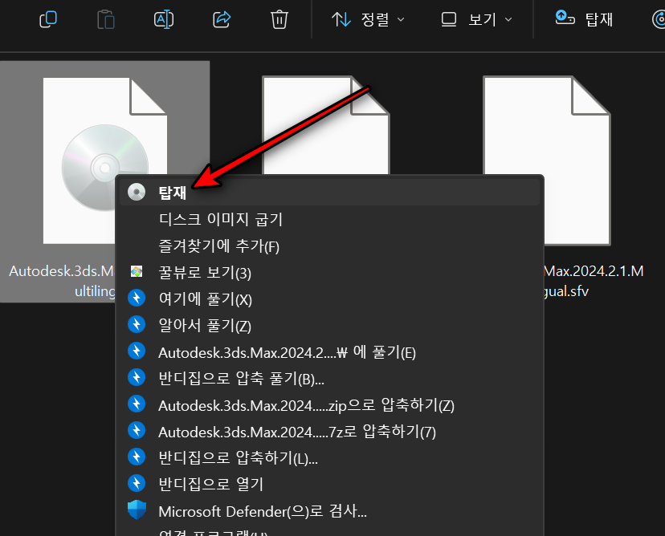
Task: Click the Bandizip icon beside 알아서 풀기(Z)
Action: (137, 324)
